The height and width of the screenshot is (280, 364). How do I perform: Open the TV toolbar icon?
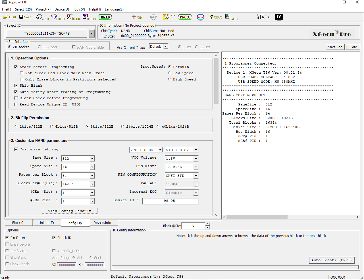279,17
